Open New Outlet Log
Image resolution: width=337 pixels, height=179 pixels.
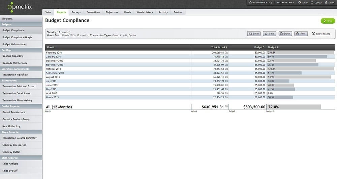[21, 126]
